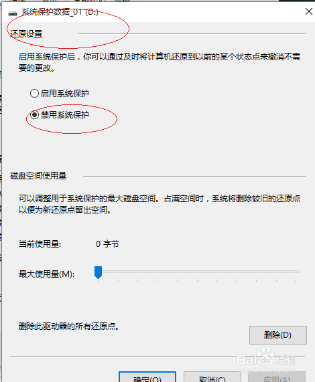The image size is (315, 382).
Task: Click the 取消(C) button
Action: pyautogui.click(x=212, y=377)
